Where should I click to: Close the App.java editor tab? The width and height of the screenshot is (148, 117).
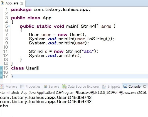(22, 3)
